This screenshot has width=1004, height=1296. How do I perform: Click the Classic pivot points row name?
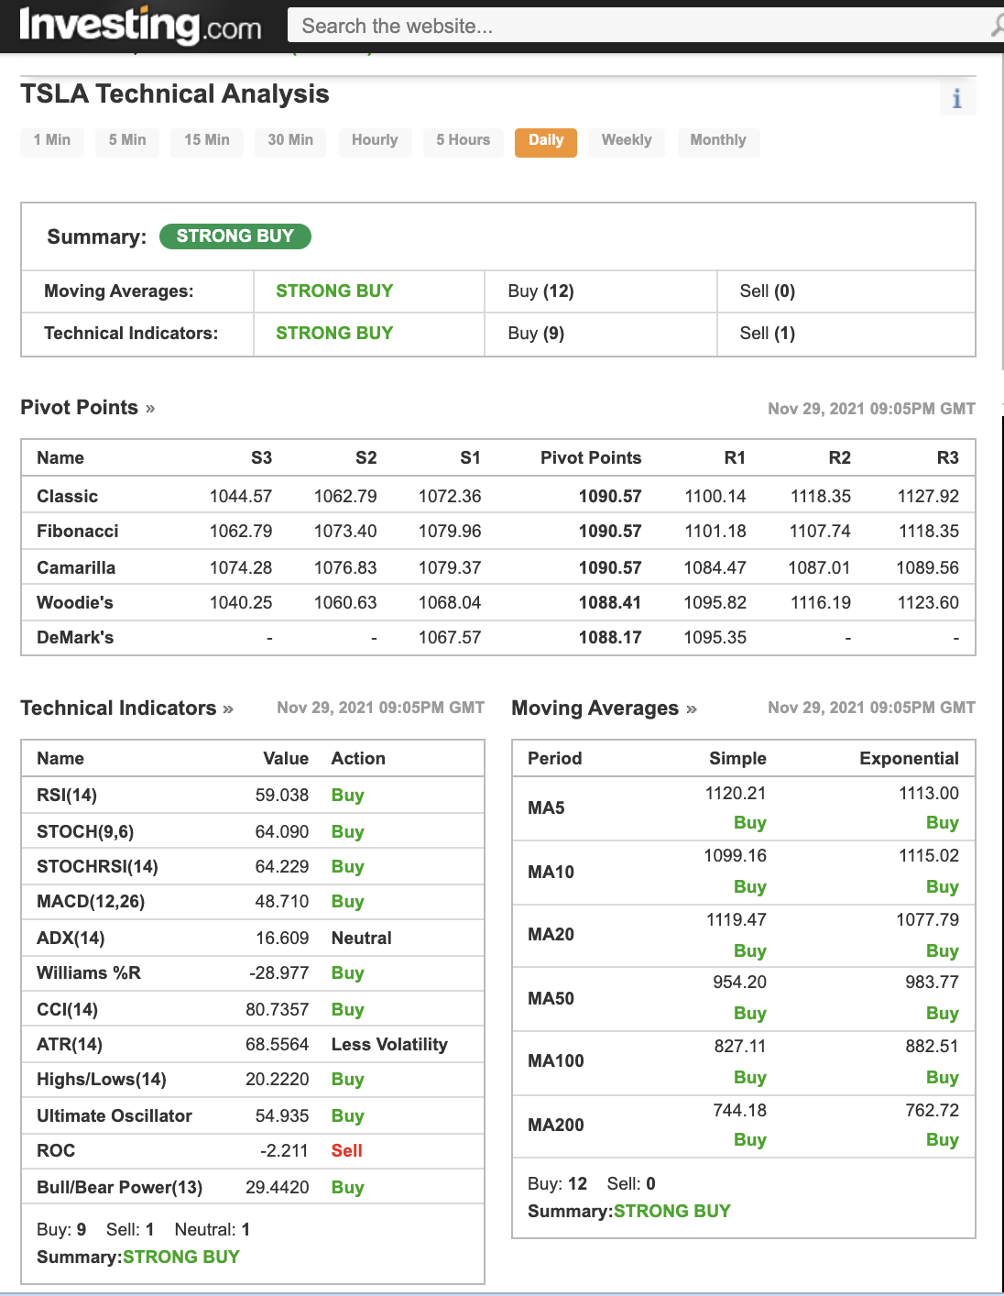click(68, 497)
